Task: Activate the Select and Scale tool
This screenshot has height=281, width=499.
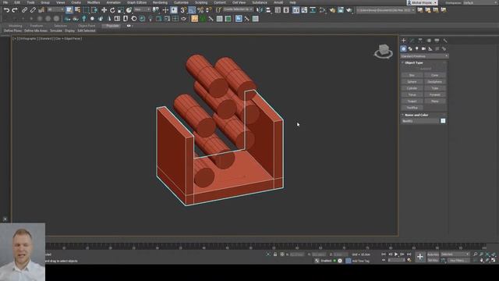Action: point(121,10)
